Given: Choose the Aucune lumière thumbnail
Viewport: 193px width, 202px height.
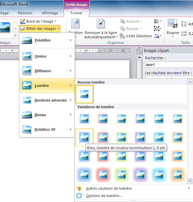Looking at the screenshot, I should (84, 94).
